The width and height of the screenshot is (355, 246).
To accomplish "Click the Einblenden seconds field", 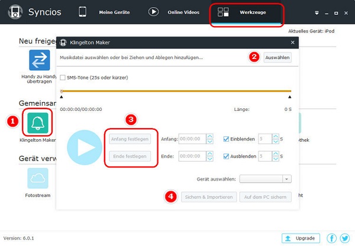I will (265, 139).
